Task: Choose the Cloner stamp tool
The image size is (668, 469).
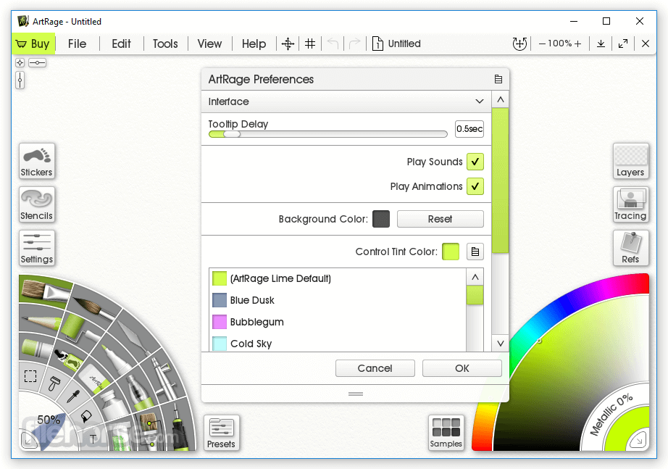Action: (54, 384)
